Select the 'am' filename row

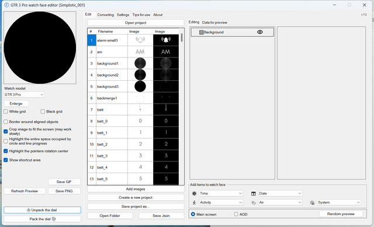112,52
